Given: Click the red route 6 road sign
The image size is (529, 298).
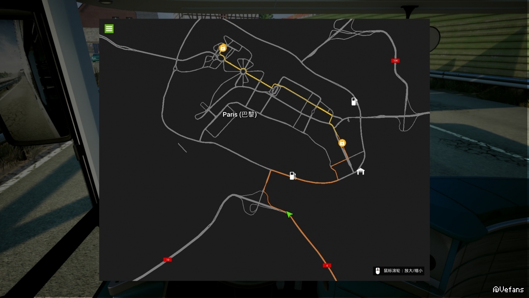Looking at the screenshot, I should tap(327, 265).
